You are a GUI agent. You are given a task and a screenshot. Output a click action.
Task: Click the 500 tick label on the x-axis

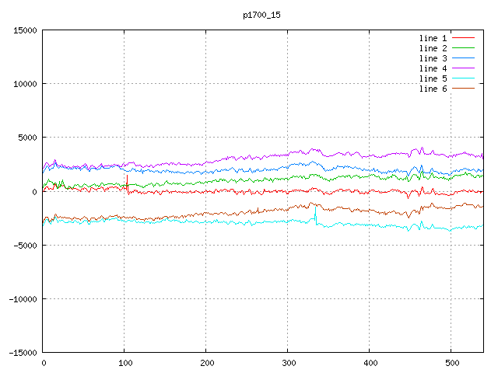point(451,363)
